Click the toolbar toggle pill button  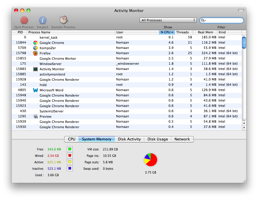point(241,11)
